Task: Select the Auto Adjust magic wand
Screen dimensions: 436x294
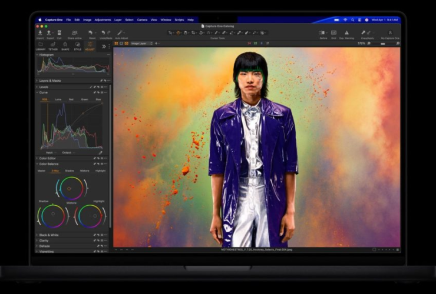Action: coord(120,34)
